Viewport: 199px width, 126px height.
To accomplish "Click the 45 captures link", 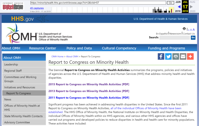I will 37,8.
